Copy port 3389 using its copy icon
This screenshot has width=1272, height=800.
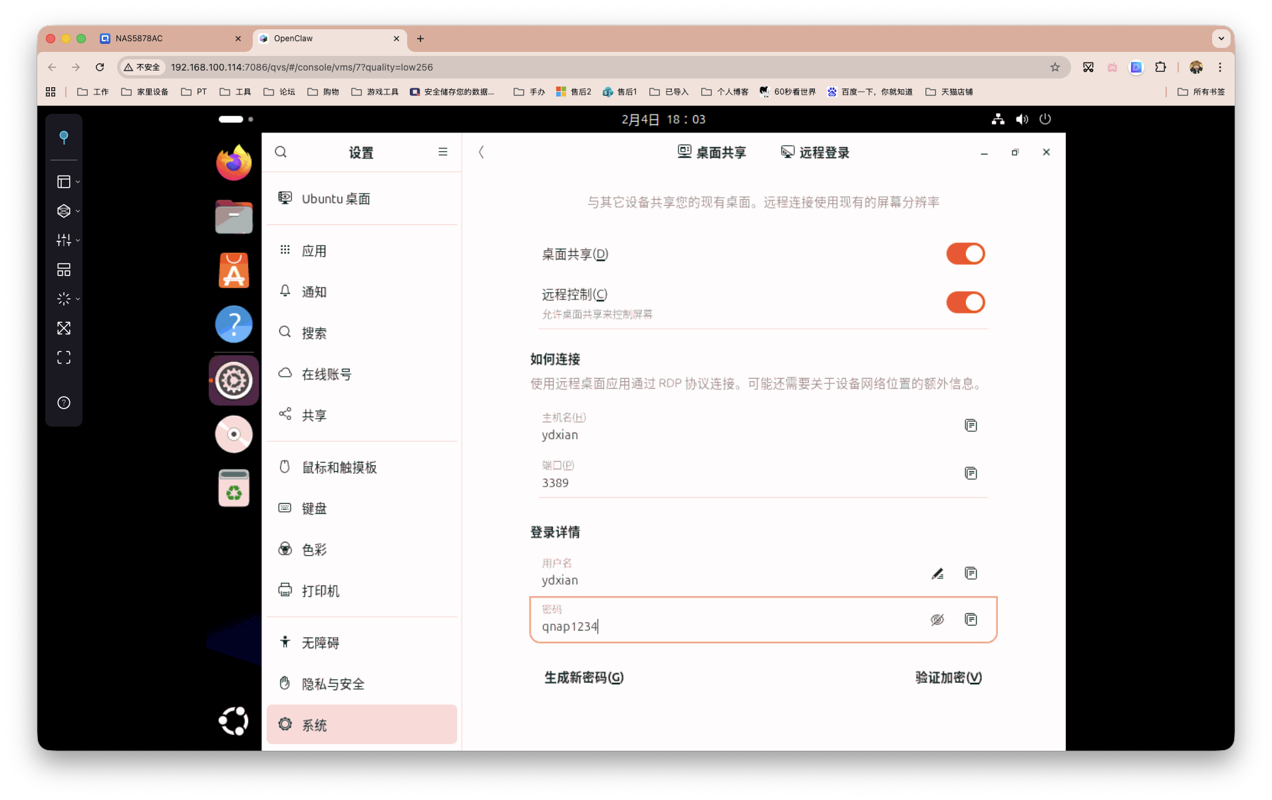coord(971,473)
